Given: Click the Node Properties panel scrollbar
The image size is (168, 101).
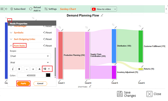Looking at the screenshot, I should pyautogui.click(x=55, y=62).
